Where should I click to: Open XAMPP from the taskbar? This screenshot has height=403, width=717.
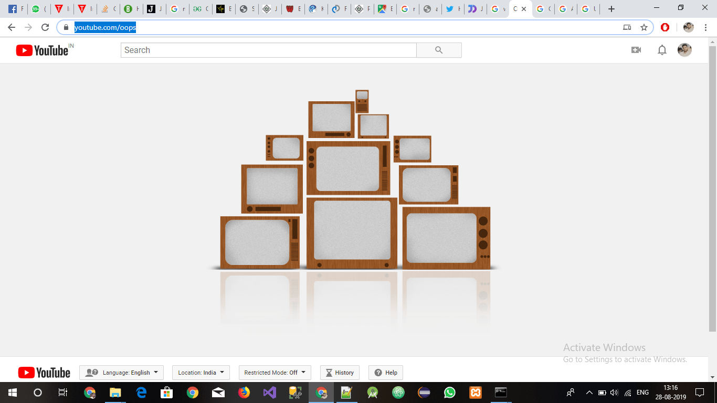point(476,393)
